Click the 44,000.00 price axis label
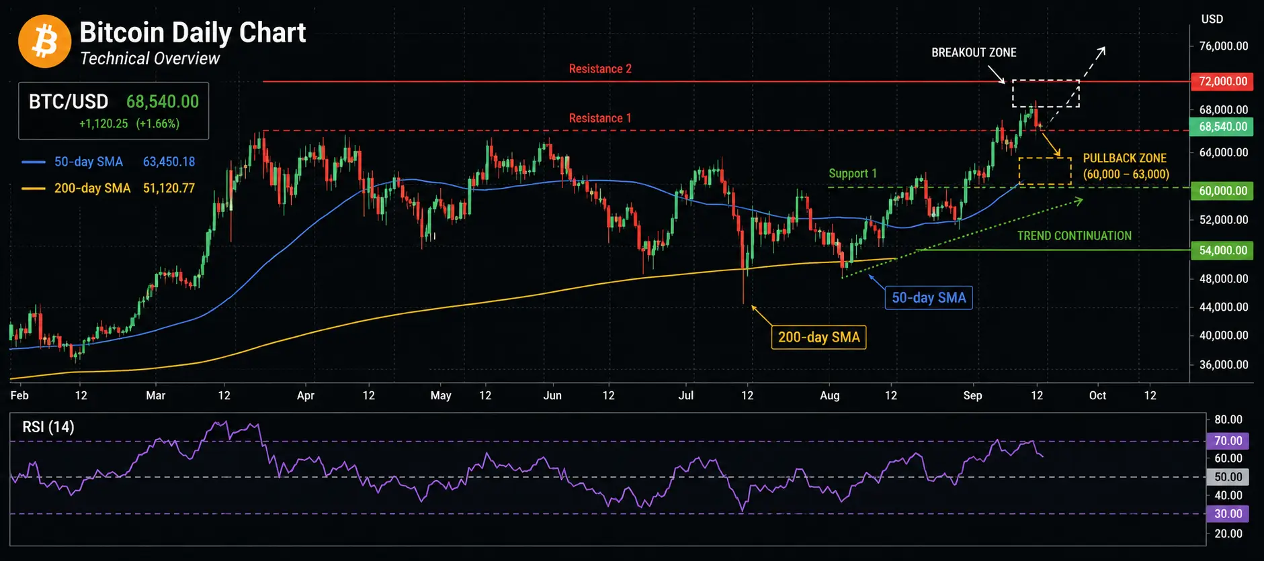This screenshot has width=1264, height=561. click(x=1224, y=307)
